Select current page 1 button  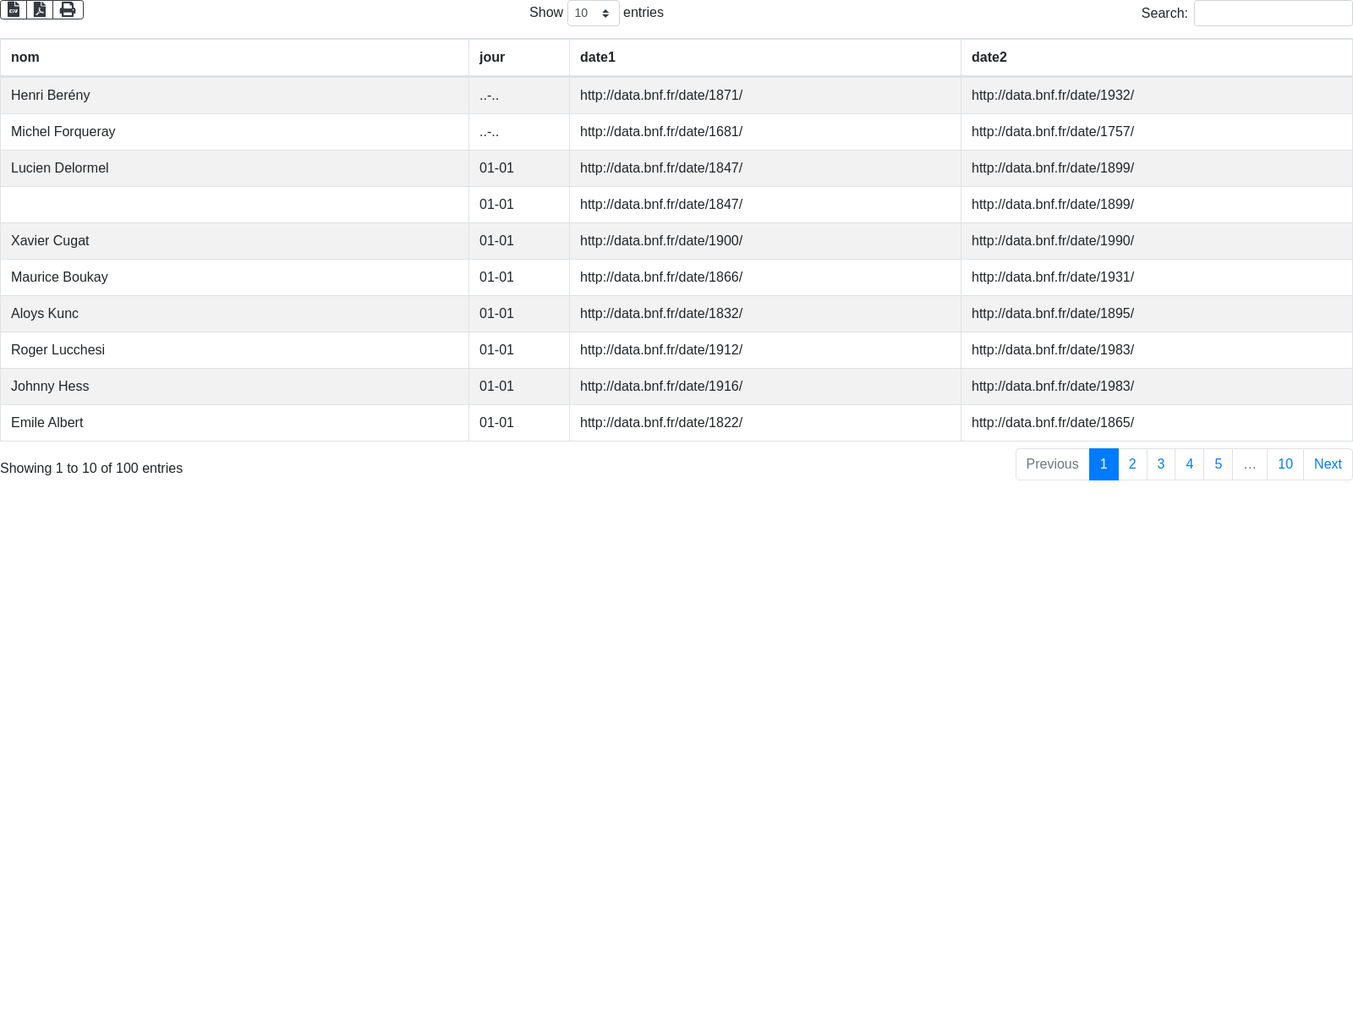1104,464
